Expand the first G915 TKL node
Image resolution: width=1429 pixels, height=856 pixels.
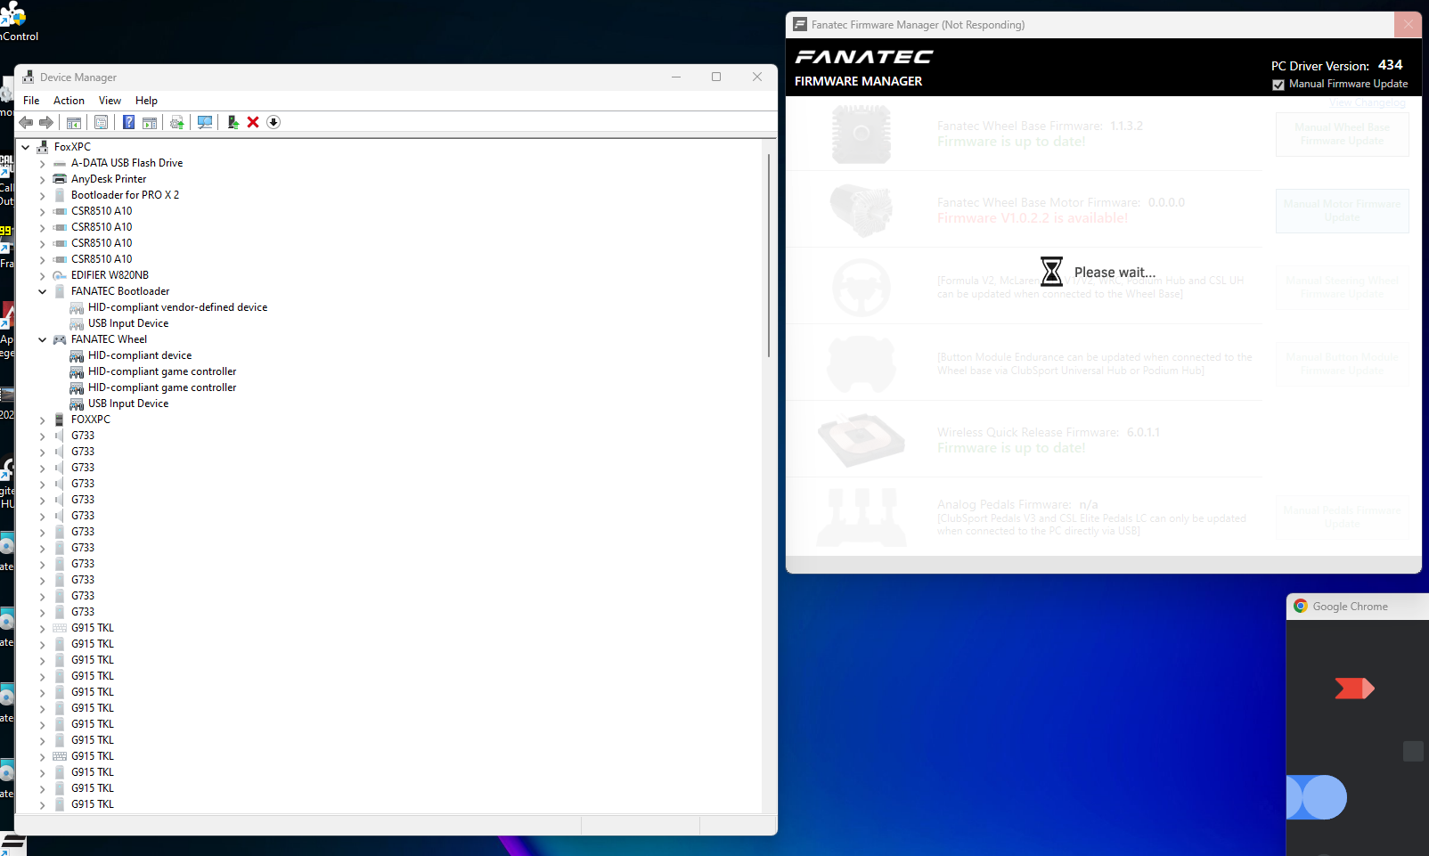point(42,629)
